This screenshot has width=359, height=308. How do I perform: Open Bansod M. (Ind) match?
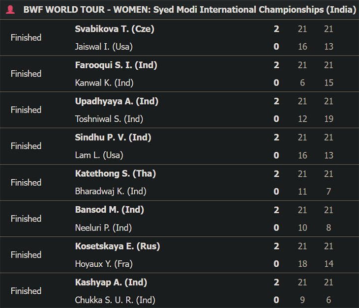pos(110,210)
